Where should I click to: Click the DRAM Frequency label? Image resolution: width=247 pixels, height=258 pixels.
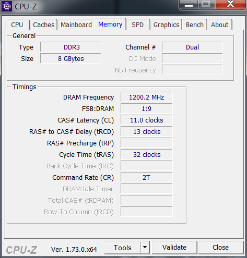click(88, 97)
